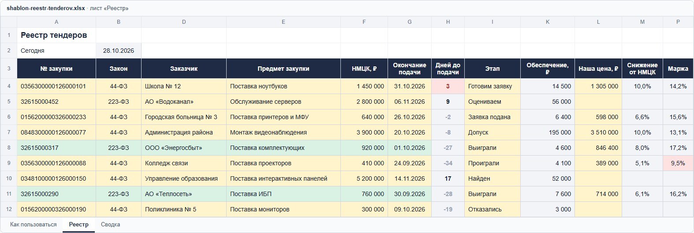Click the «НМЦК, ₽» heading cell
This screenshot has height=233, width=694.
(364, 69)
